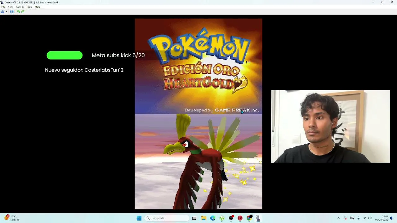Open the notifications bell icon
Viewport: 397px width, 223px height.
pyautogui.click(x=392, y=218)
